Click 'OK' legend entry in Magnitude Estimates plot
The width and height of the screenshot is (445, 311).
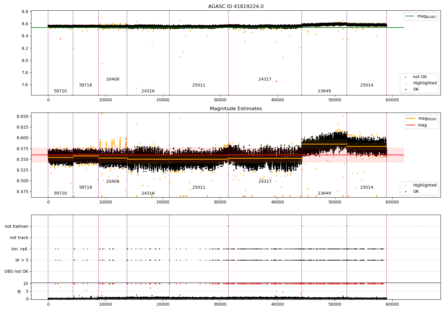point(412,192)
